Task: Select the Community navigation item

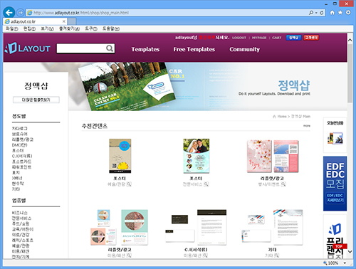Action: pyautogui.click(x=244, y=49)
